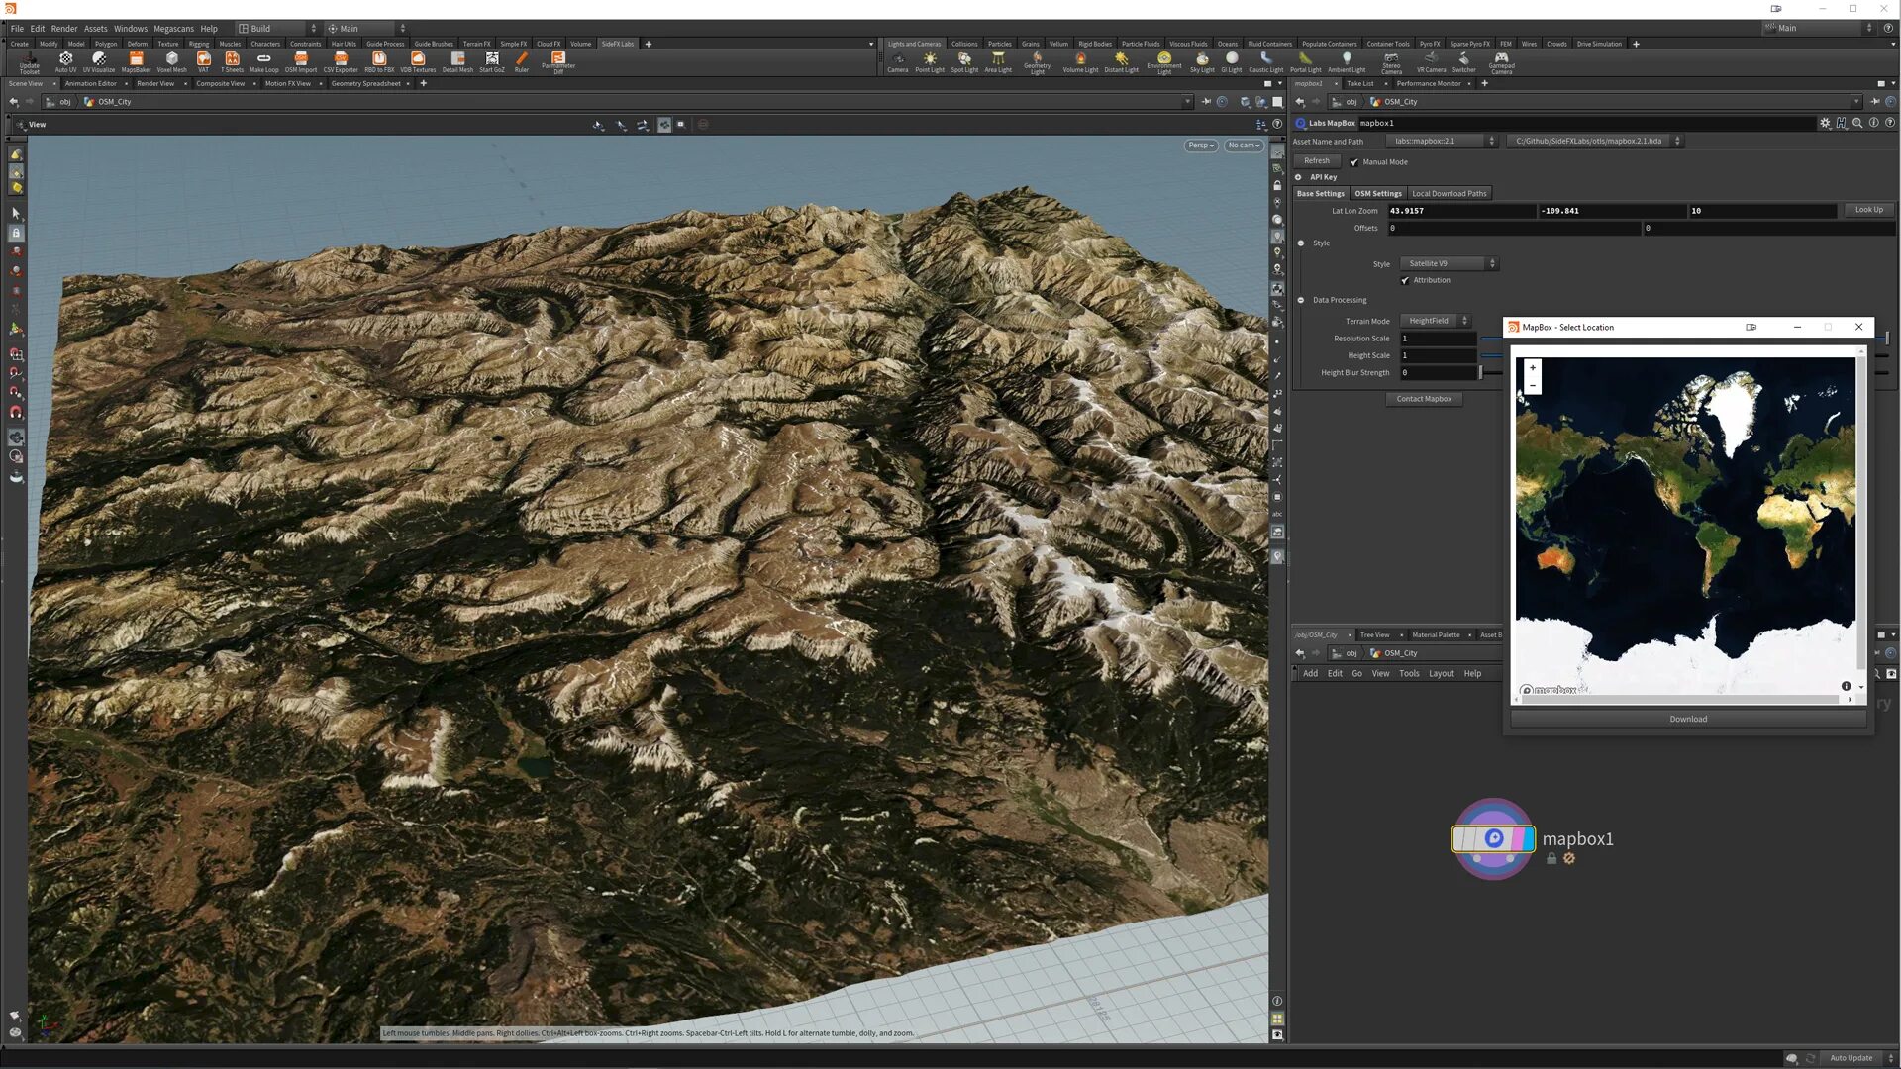
Task: Open the Megascans menu
Action: tap(173, 29)
